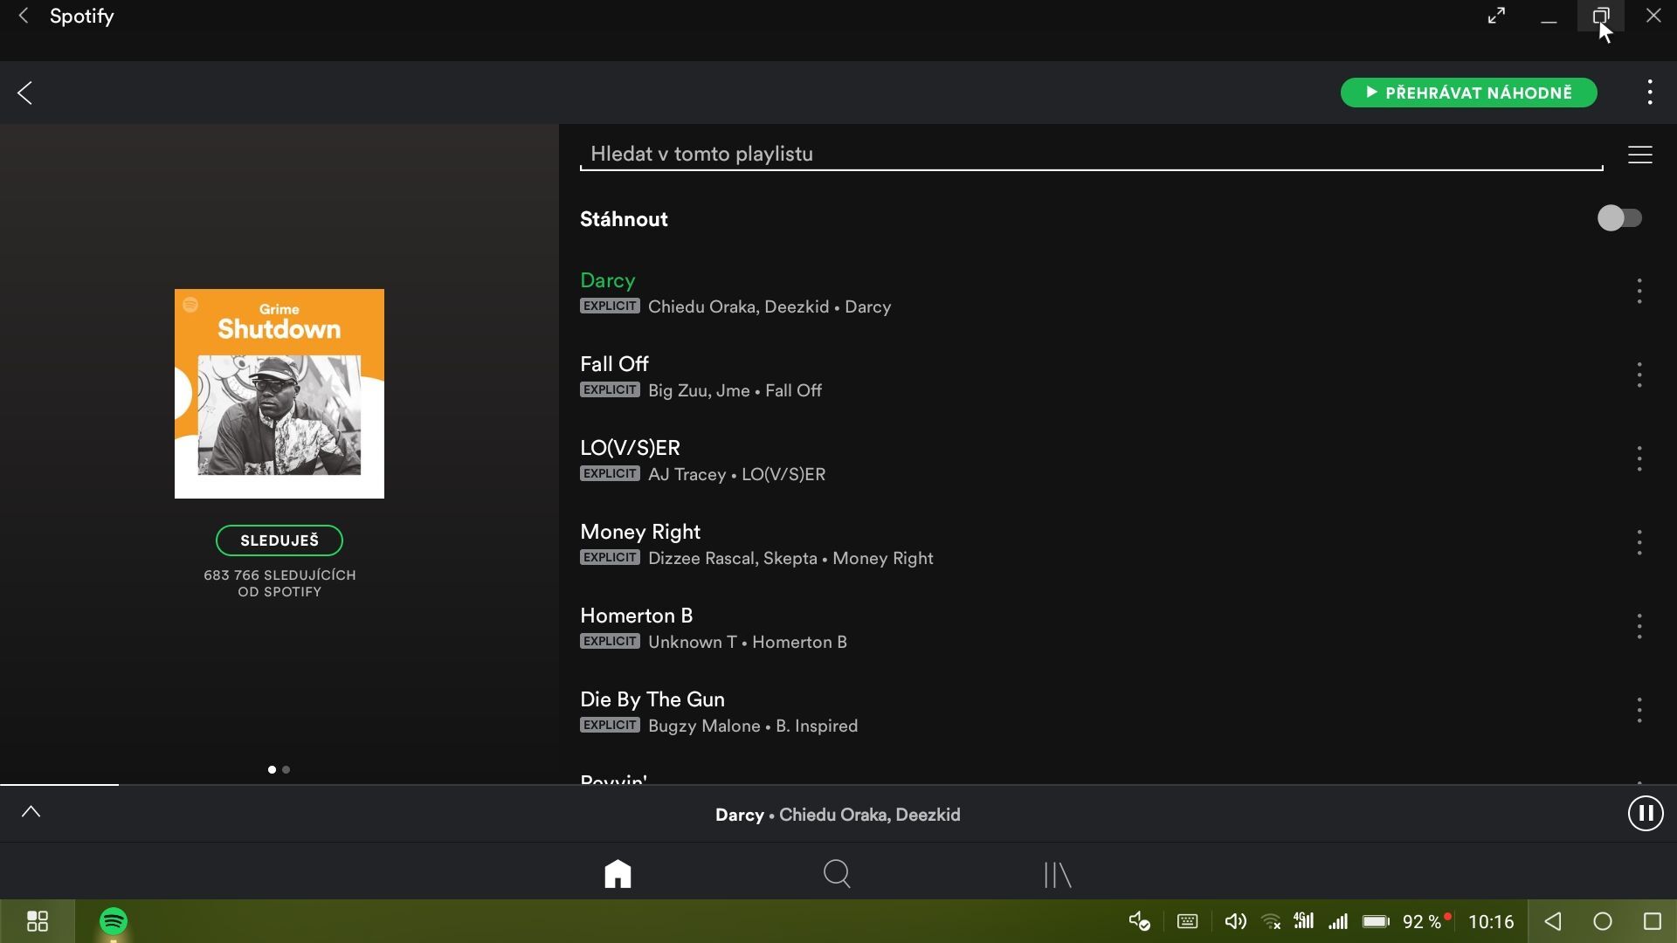Switch to second page dot under cover
This screenshot has width=1677, height=943.
[286, 769]
